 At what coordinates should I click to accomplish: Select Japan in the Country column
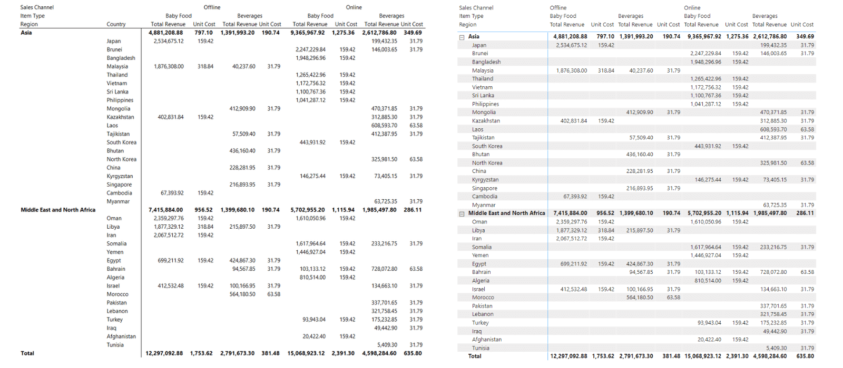tap(114, 41)
